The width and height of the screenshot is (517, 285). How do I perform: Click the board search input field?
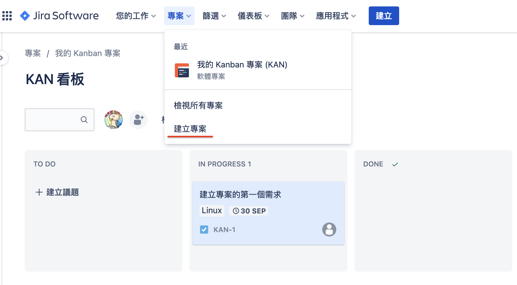point(53,120)
